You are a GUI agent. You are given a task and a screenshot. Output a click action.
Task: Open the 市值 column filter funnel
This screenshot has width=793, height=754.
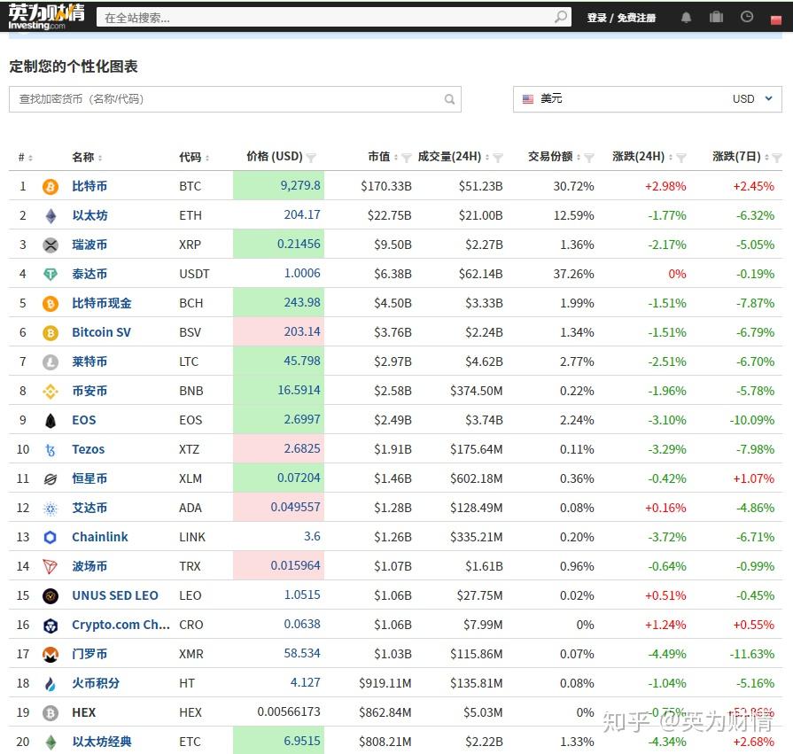pyautogui.click(x=406, y=159)
